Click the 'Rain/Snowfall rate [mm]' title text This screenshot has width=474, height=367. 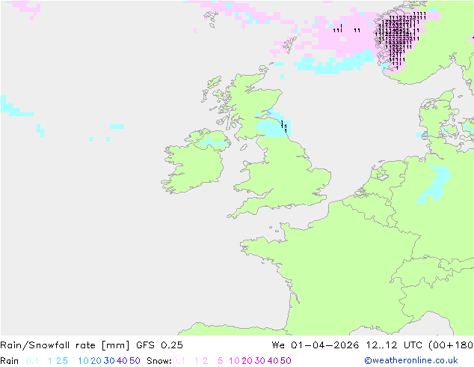tap(65, 345)
